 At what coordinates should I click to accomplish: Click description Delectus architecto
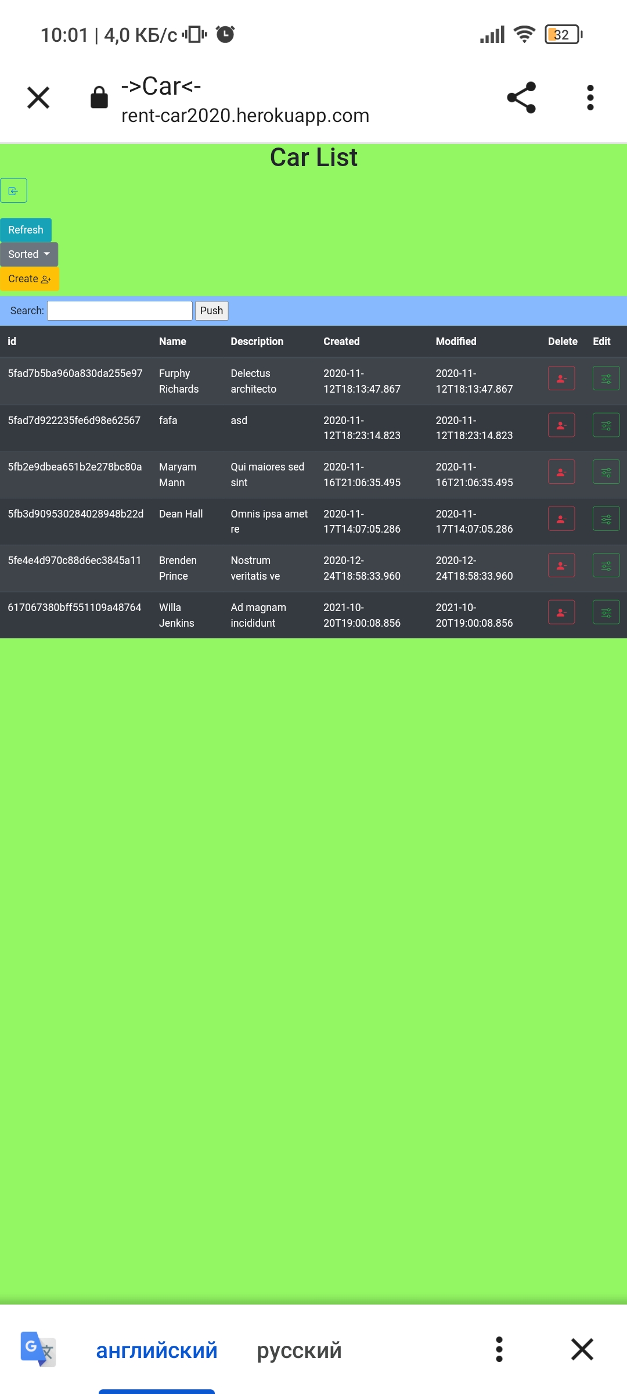click(x=253, y=381)
